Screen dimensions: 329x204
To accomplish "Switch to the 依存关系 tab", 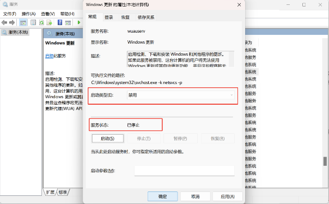I will click(146, 17).
